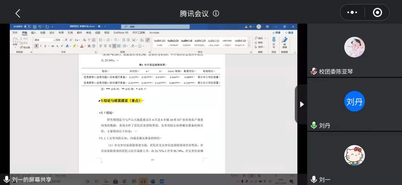The image size is (402, 185).
Task: Expand the participant panel side arrow
Action: coord(301,104)
